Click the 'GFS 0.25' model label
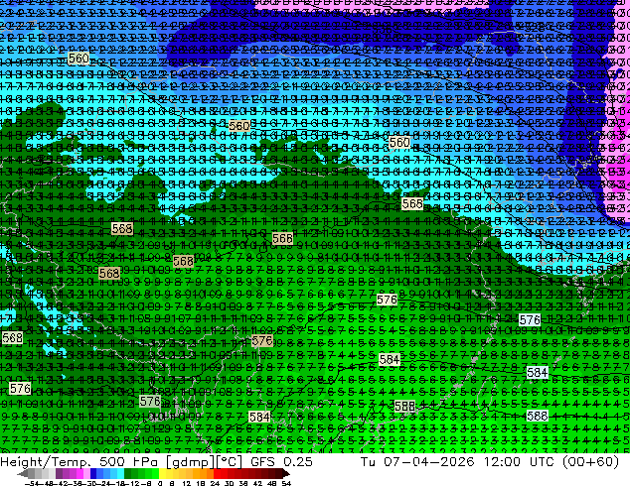Viewport: 630px width, 486px height. coord(281,462)
